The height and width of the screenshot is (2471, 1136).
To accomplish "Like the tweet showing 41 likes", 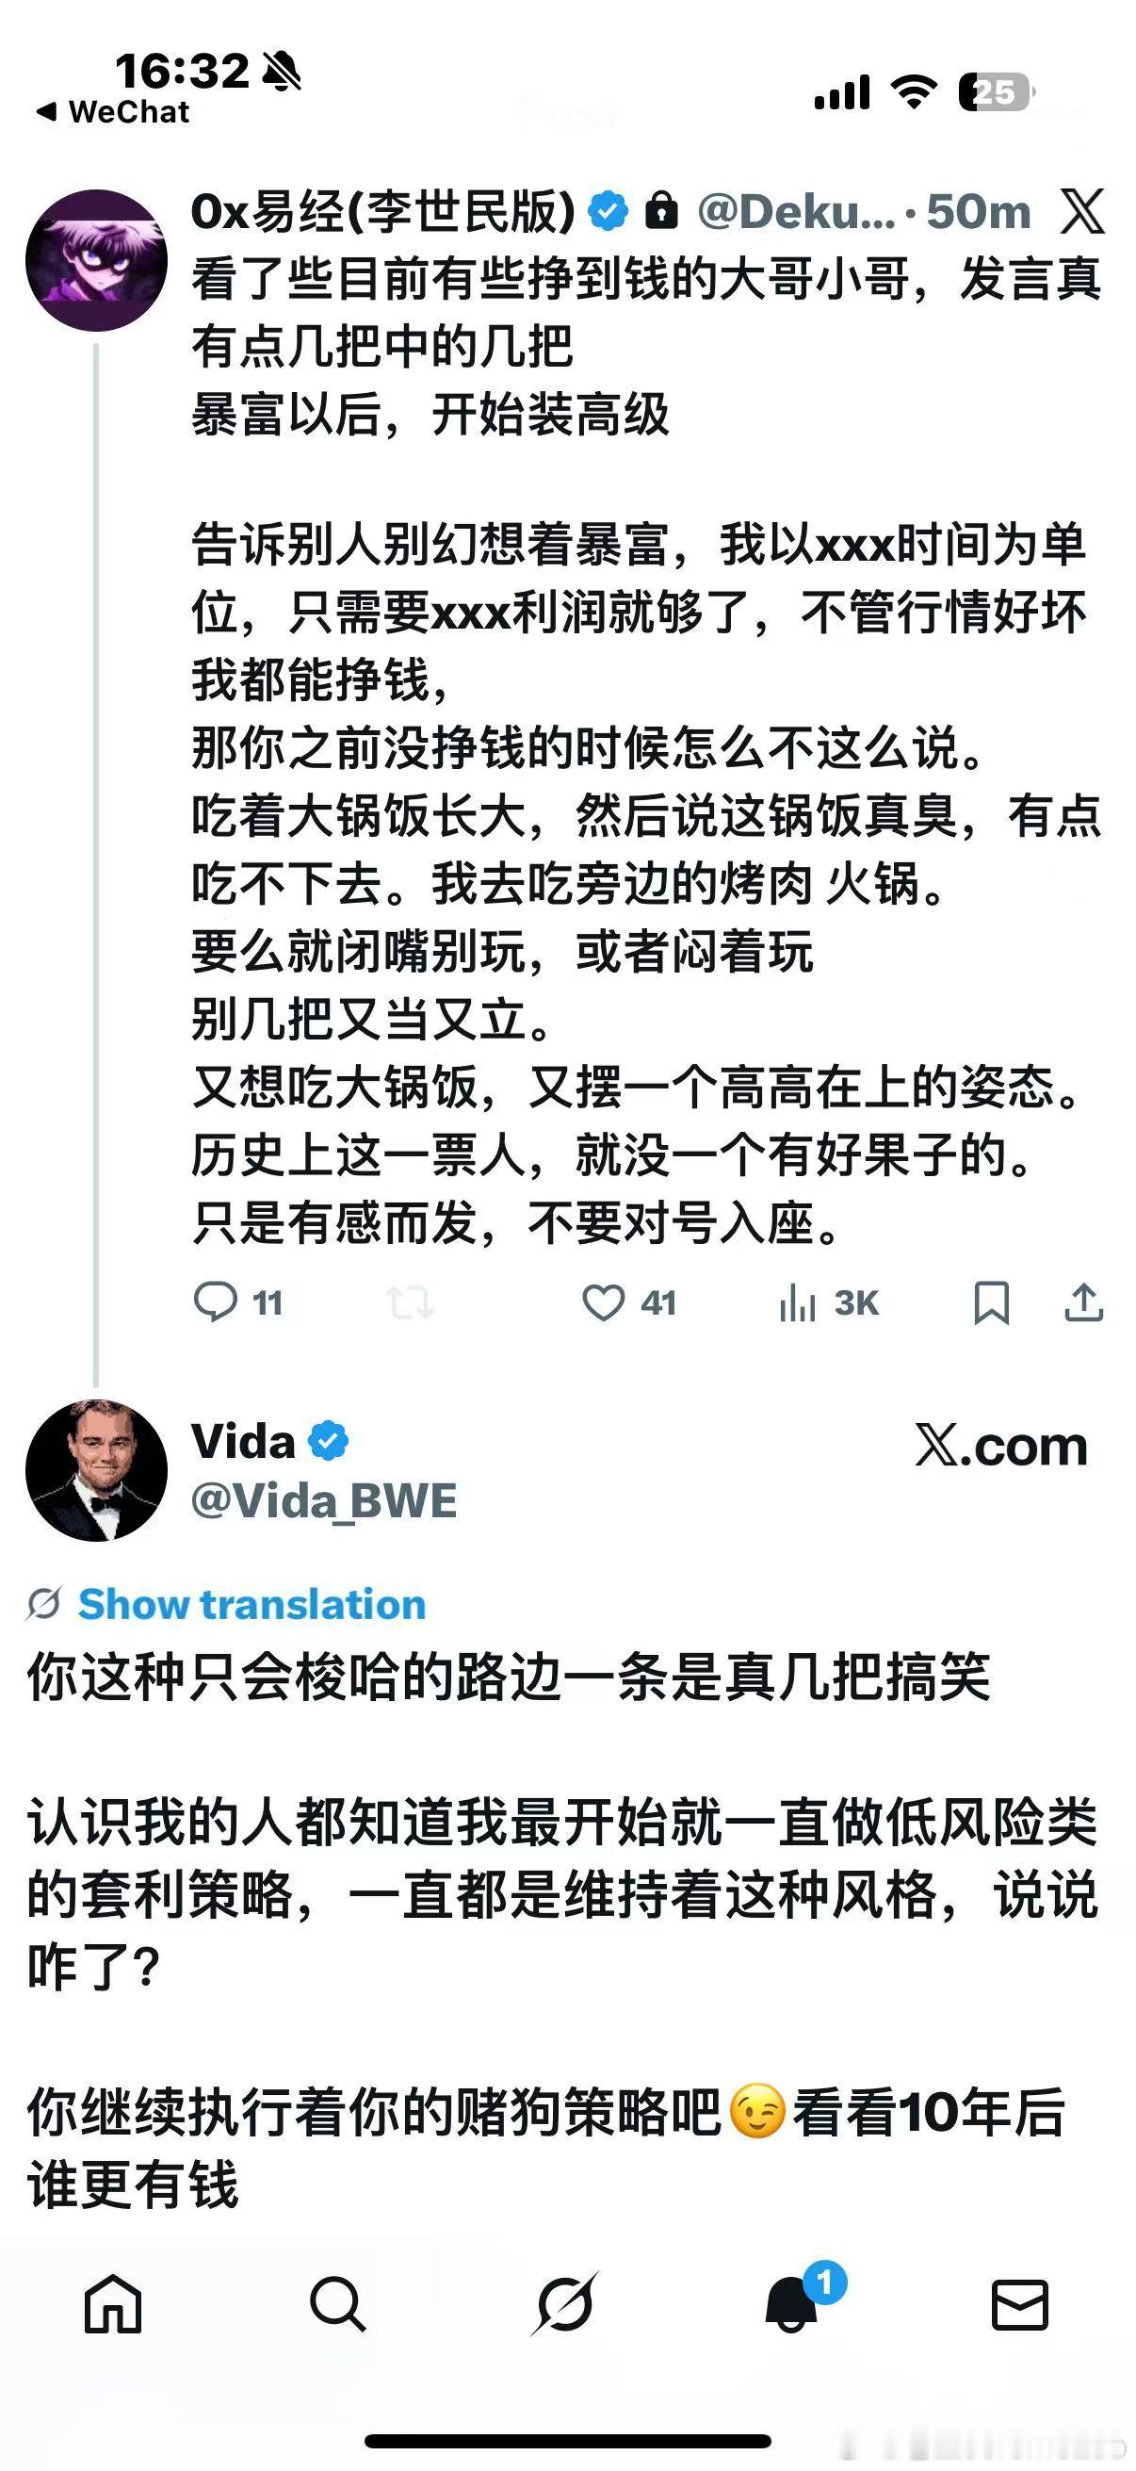I will pos(606,1302).
